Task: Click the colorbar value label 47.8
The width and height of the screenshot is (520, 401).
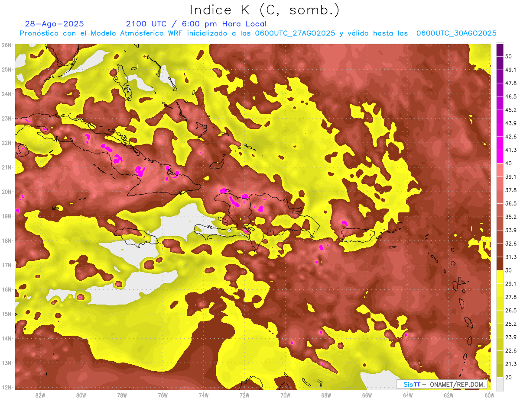Action: (x=511, y=83)
